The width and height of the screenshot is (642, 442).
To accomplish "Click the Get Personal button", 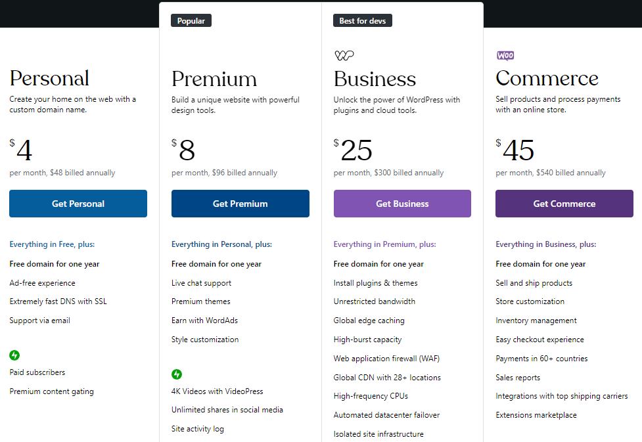I will (78, 204).
